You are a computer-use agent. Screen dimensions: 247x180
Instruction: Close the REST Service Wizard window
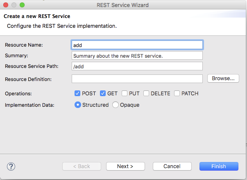(6, 5)
